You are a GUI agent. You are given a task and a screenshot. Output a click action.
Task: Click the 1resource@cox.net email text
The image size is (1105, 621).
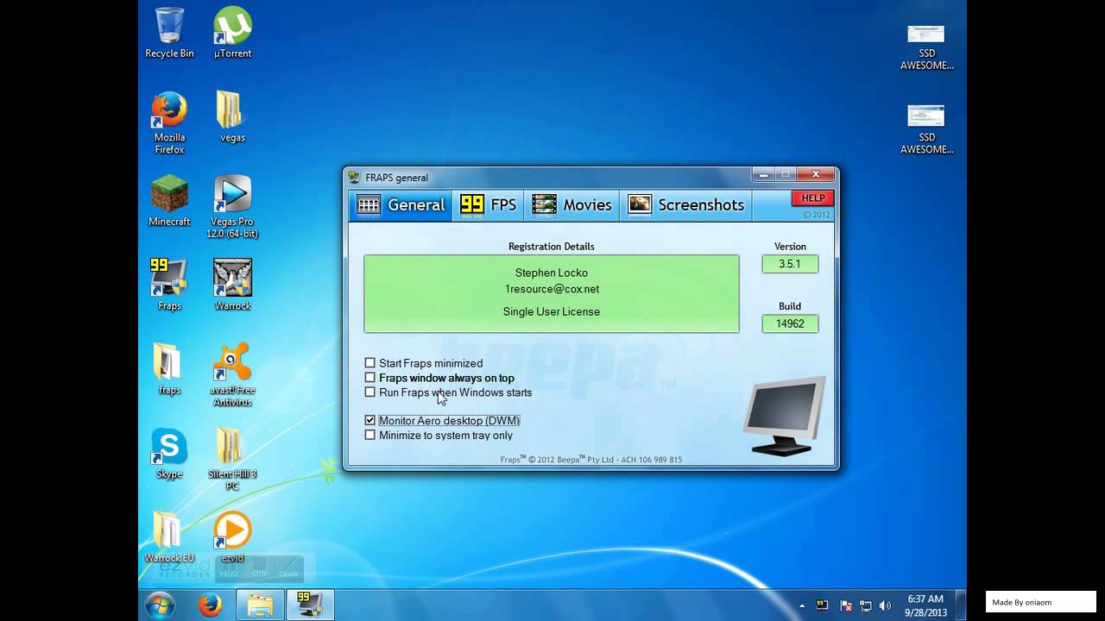pyautogui.click(x=552, y=289)
